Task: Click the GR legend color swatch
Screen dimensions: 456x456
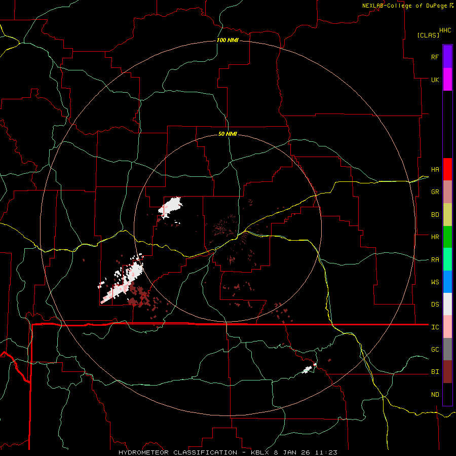Action: (x=447, y=192)
